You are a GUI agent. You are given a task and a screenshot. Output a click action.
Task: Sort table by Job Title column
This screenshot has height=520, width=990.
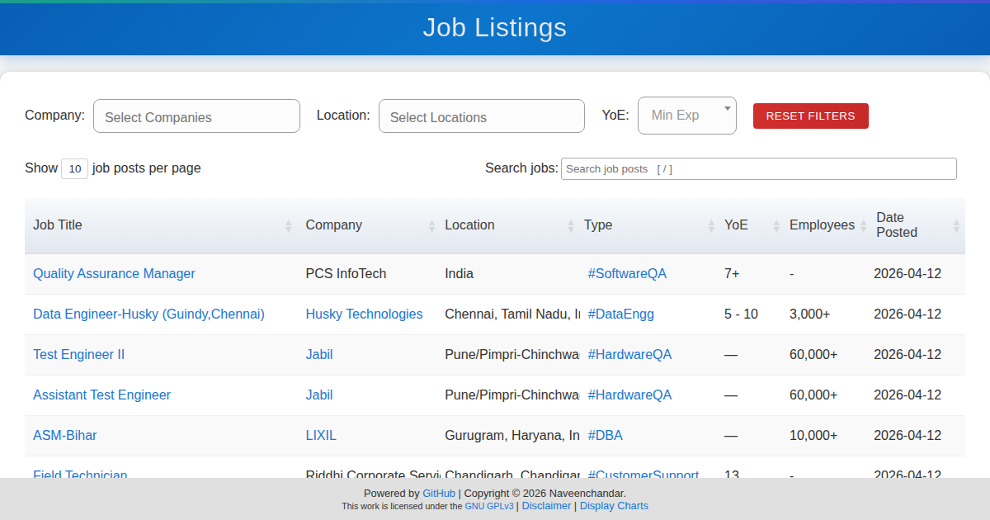coord(58,225)
